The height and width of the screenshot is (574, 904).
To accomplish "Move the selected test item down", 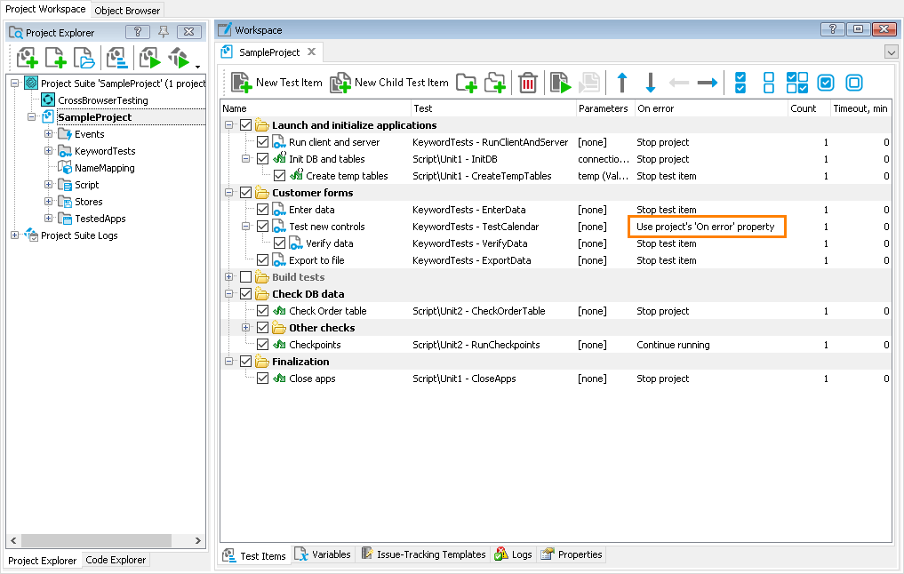I will pos(650,82).
